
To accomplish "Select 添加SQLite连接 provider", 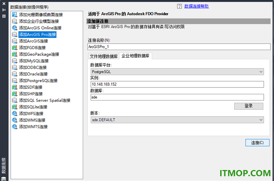I will [x=33, y=107].
